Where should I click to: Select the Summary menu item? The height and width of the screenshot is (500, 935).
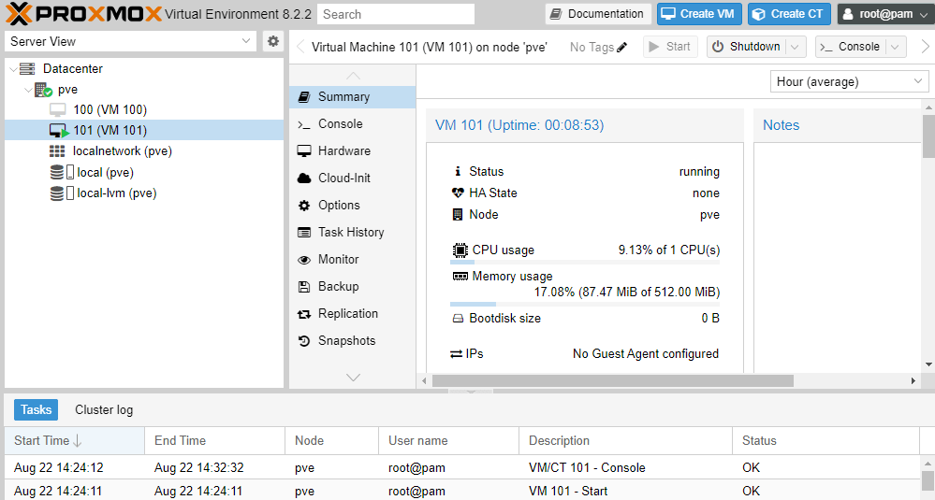pyautogui.click(x=353, y=97)
